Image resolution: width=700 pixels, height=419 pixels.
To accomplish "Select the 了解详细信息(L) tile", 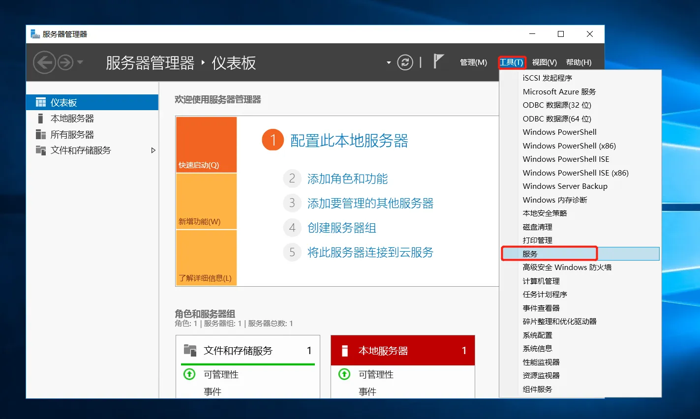I will (206, 257).
